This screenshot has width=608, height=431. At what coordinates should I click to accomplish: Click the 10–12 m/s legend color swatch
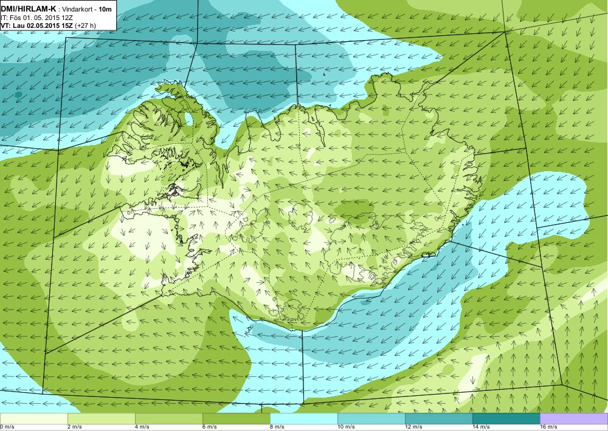pos(371,419)
